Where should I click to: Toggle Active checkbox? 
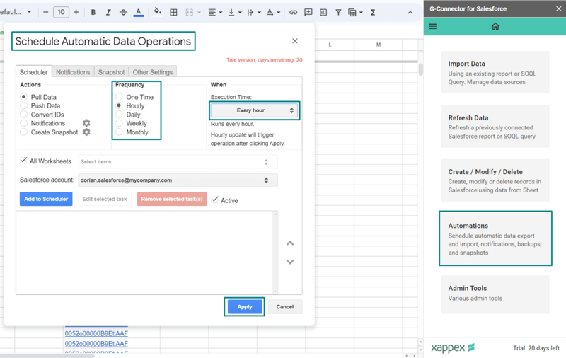pyautogui.click(x=215, y=200)
